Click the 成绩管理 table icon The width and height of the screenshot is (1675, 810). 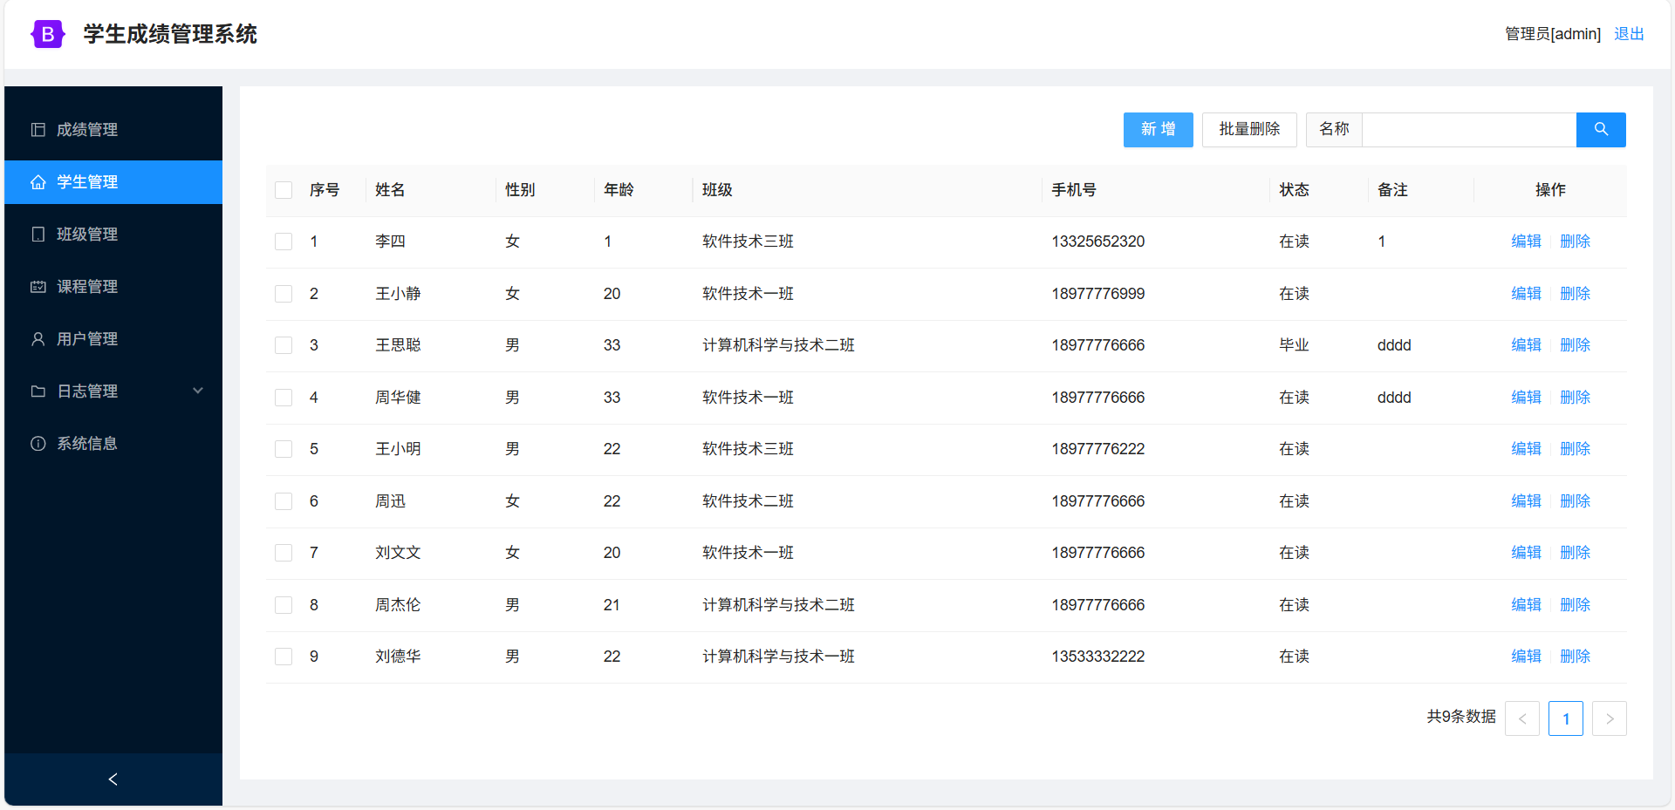[x=38, y=130]
